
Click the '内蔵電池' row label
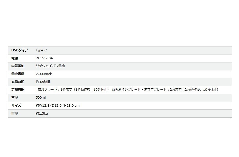[x=18, y=66]
